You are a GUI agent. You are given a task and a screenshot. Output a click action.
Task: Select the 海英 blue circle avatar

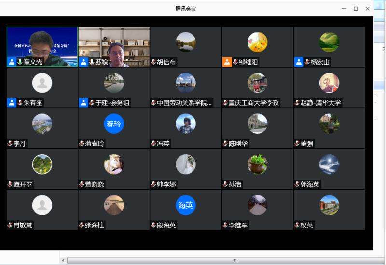(x=185, y=205)
